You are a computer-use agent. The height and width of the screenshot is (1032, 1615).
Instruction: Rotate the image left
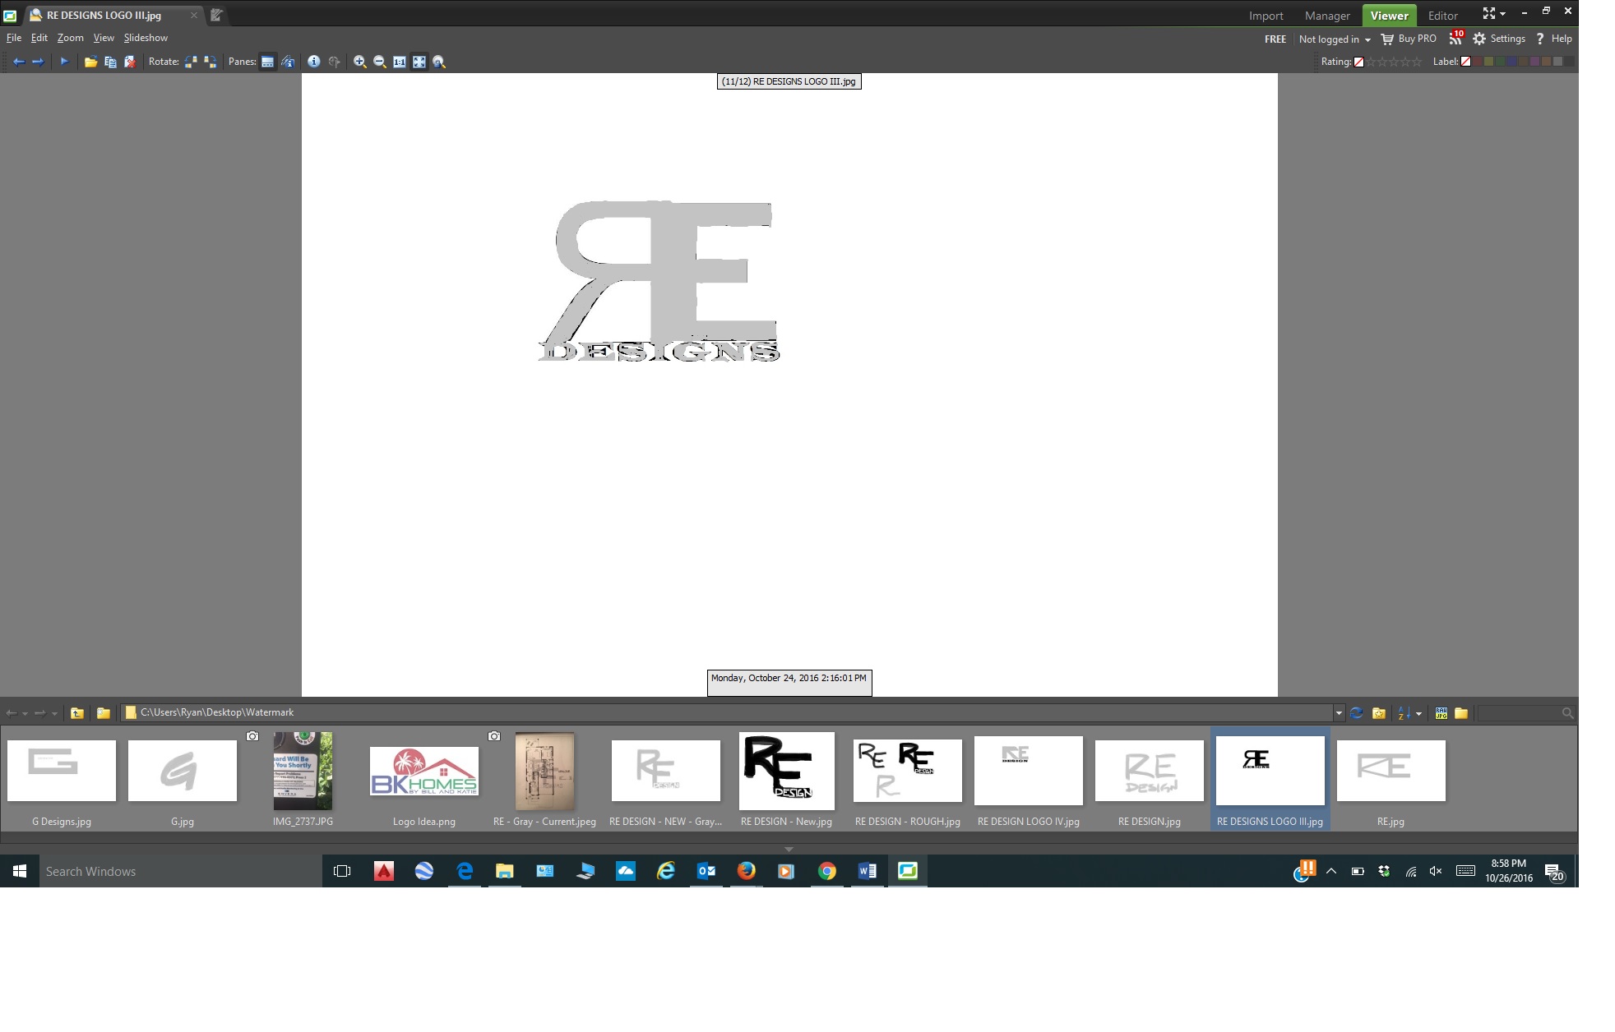(x=191, y=62)
